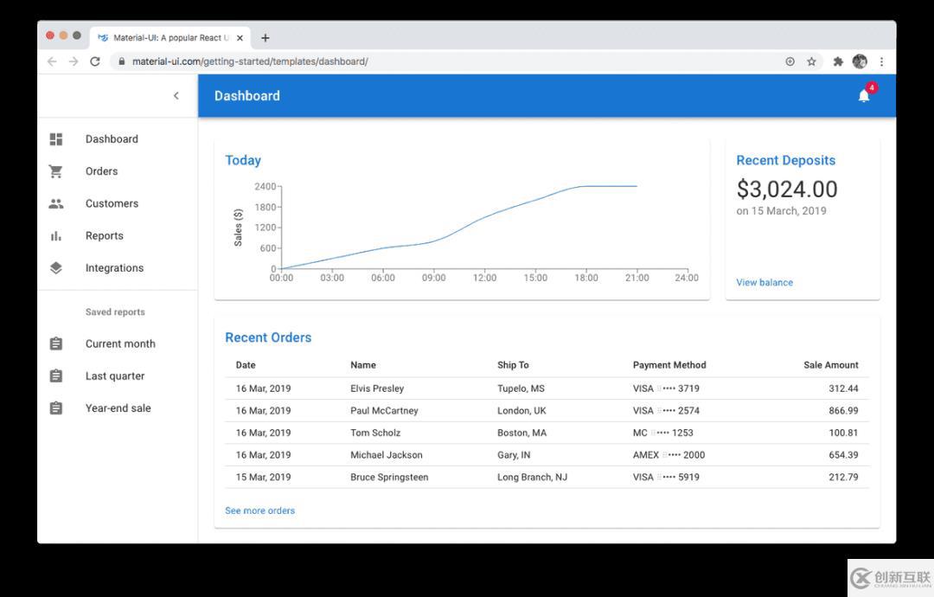Click the Today chart heading
Viewport: 934px width, 597px height.
point(243,160)
